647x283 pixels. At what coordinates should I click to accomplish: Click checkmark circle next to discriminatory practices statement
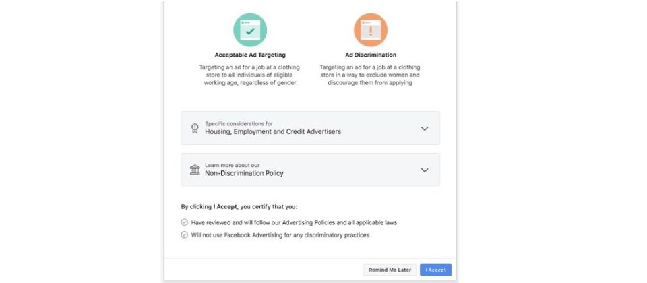coord(185,235)
